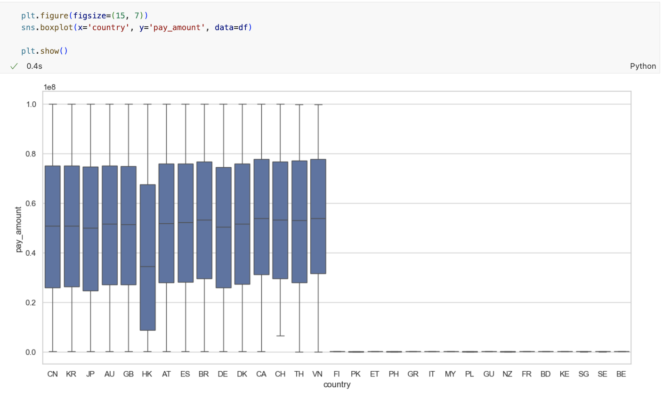Click the FI tick label
The width and height of the screenshot is (662, 407).
point(337,374)
